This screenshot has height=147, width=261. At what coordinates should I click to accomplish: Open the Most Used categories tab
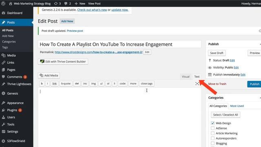[237, 106]
